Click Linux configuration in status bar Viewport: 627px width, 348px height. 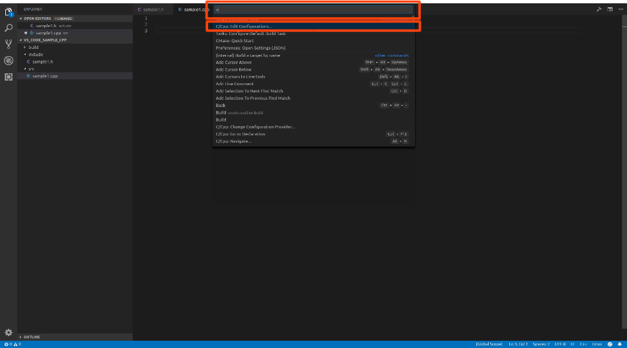[597, 344]
